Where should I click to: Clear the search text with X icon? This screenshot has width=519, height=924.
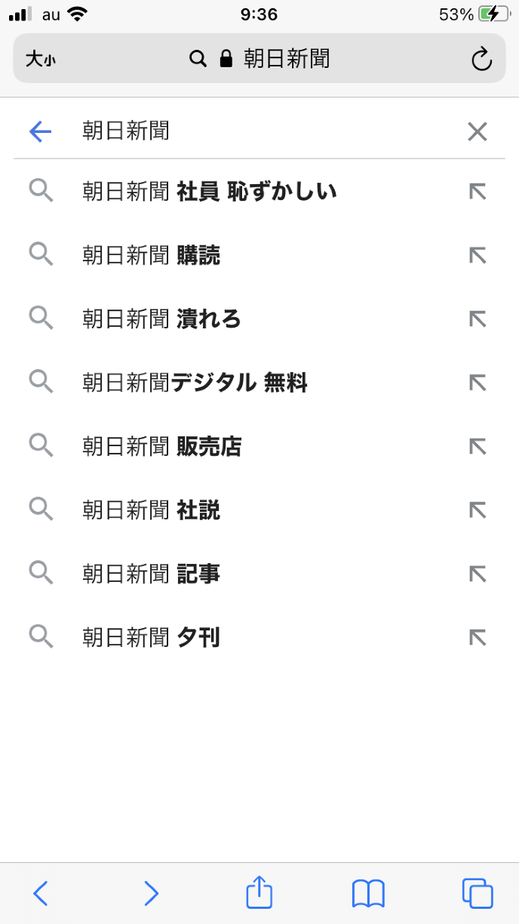477,132
